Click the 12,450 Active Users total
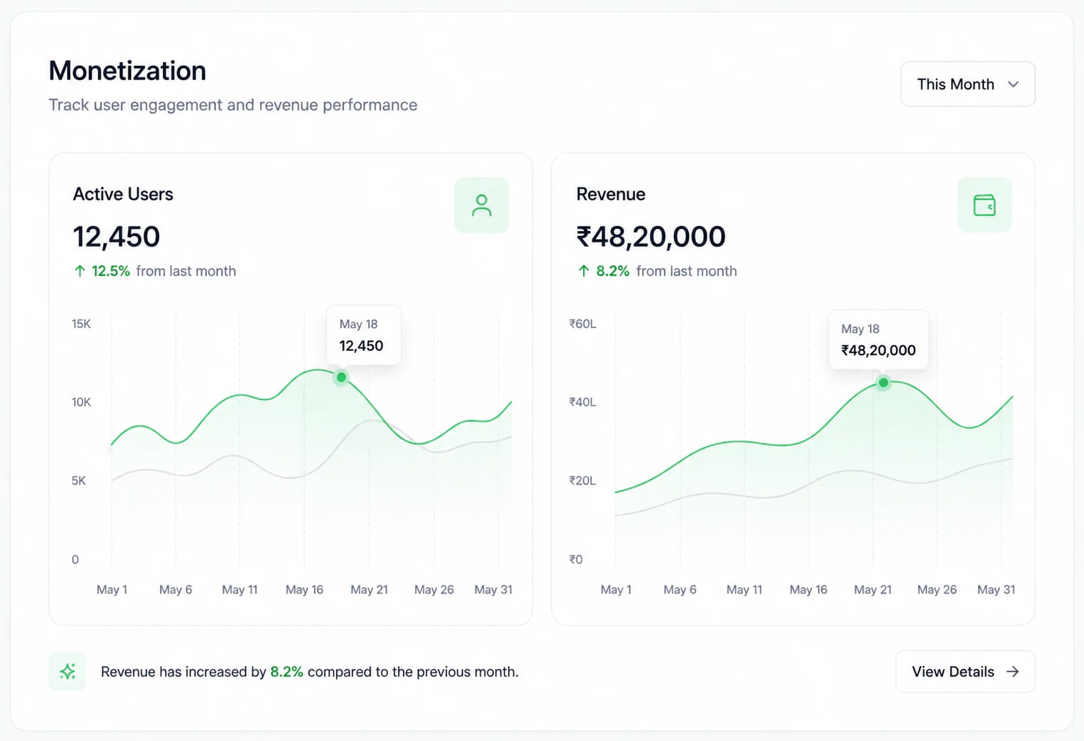1084x741 pixels. click(116, 237)
